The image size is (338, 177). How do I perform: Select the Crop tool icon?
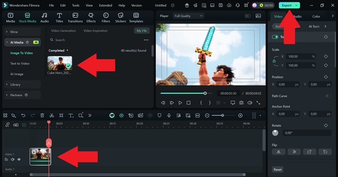[x=61, y=115]
